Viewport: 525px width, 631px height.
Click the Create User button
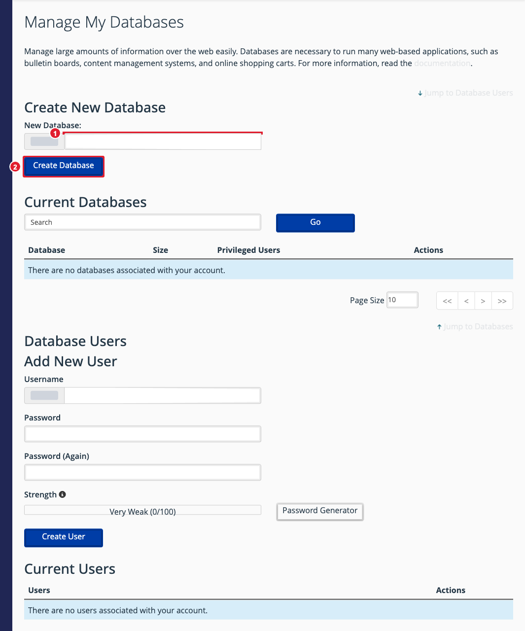coord(64,537)
